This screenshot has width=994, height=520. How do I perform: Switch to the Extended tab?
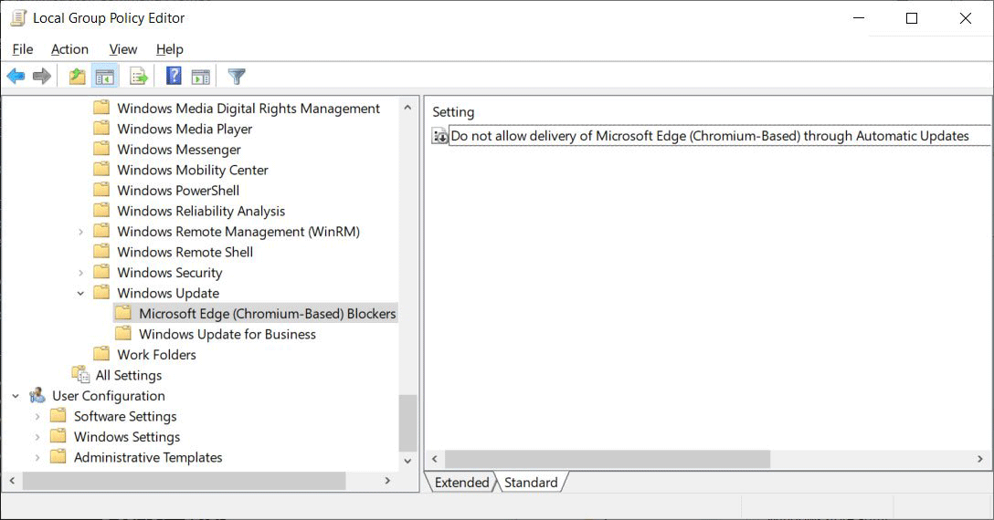click(x=461, y=482)
